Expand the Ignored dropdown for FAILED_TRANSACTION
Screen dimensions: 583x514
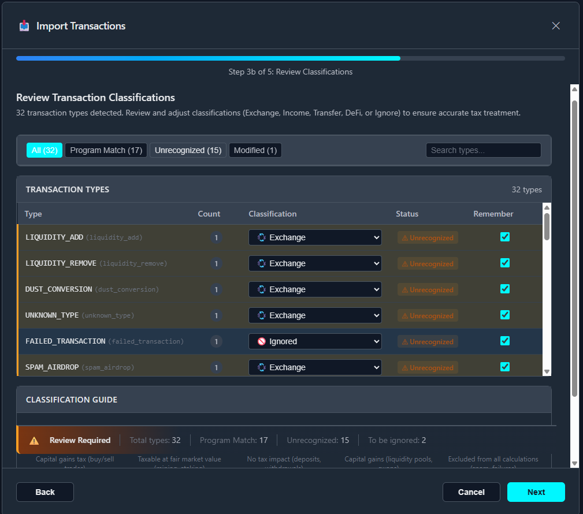315,341
